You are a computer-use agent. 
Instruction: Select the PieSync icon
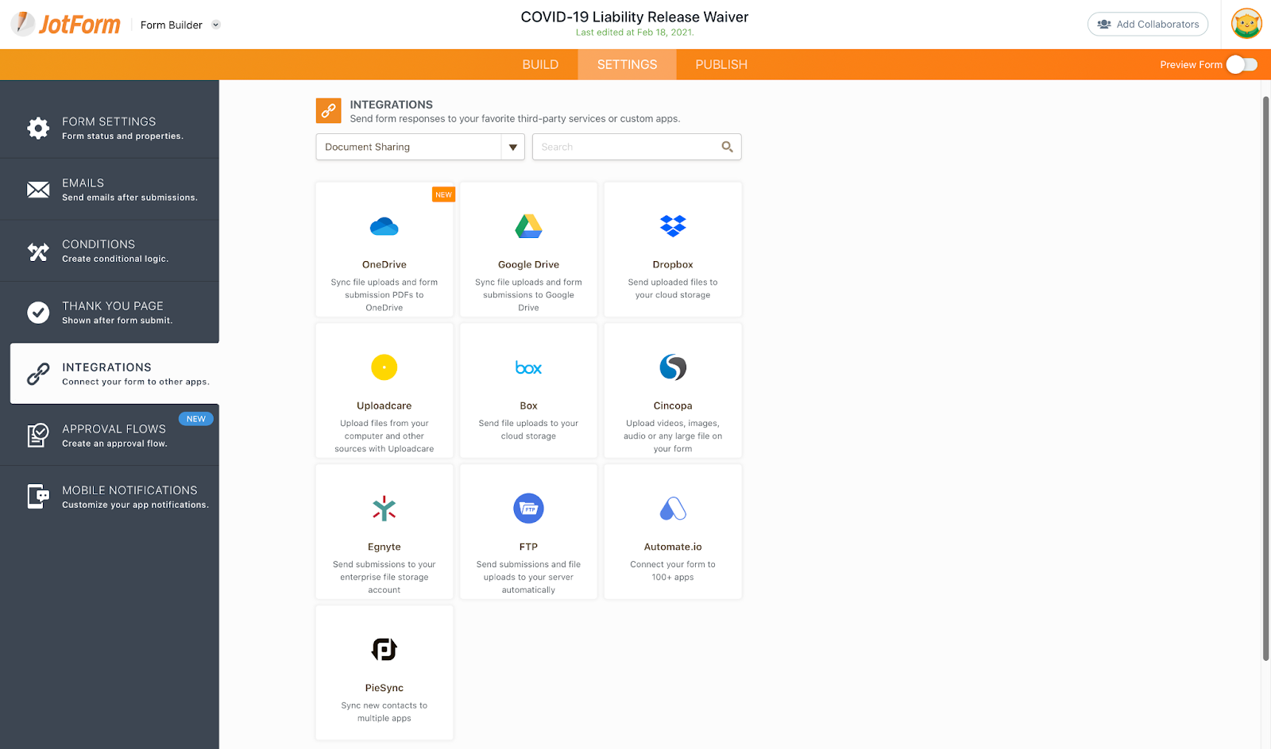[384, 650]
